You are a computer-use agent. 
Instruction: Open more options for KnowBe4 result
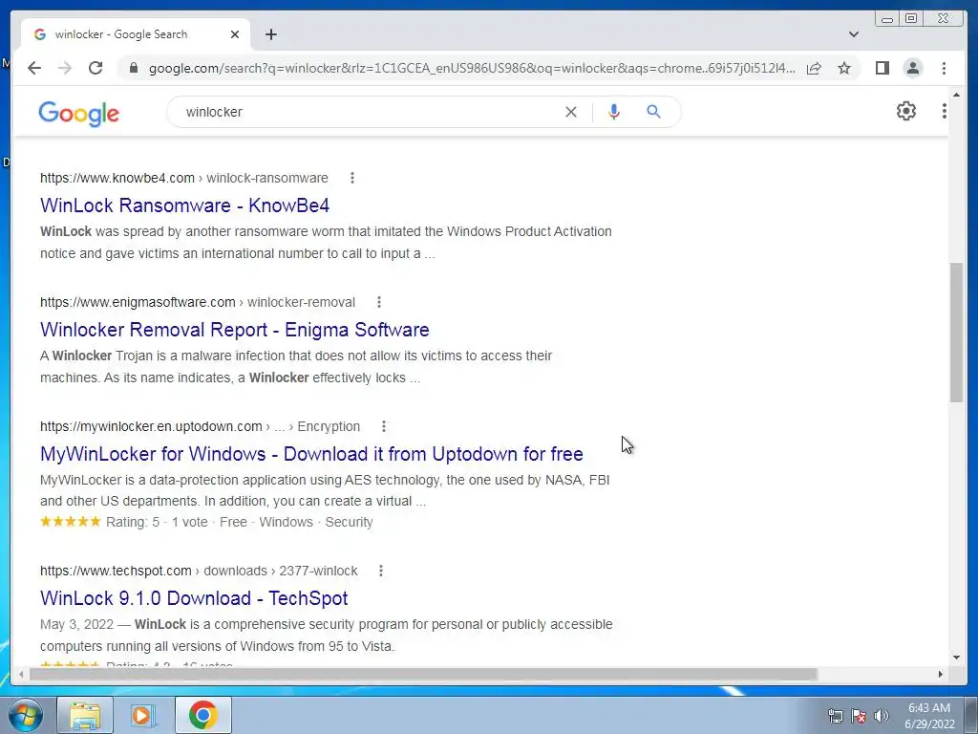[x=352, y=178]
